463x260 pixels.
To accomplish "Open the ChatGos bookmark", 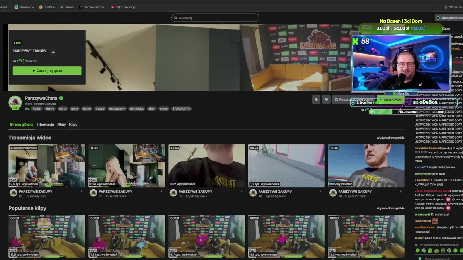I will tap(47, 7).
